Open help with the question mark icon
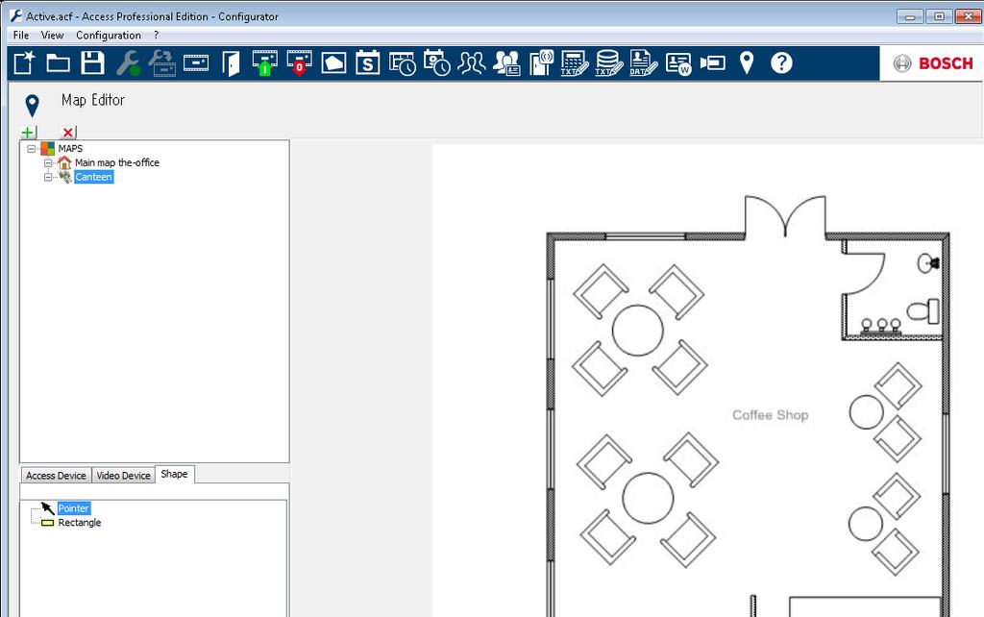 (x=781, y=62)
